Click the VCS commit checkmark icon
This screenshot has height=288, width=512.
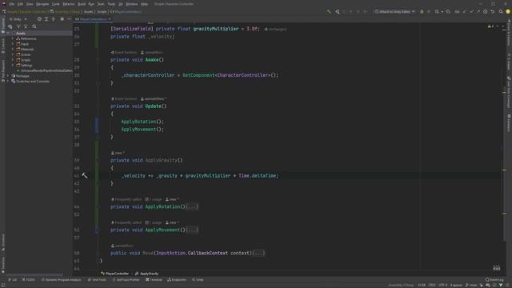click(471, 11)
